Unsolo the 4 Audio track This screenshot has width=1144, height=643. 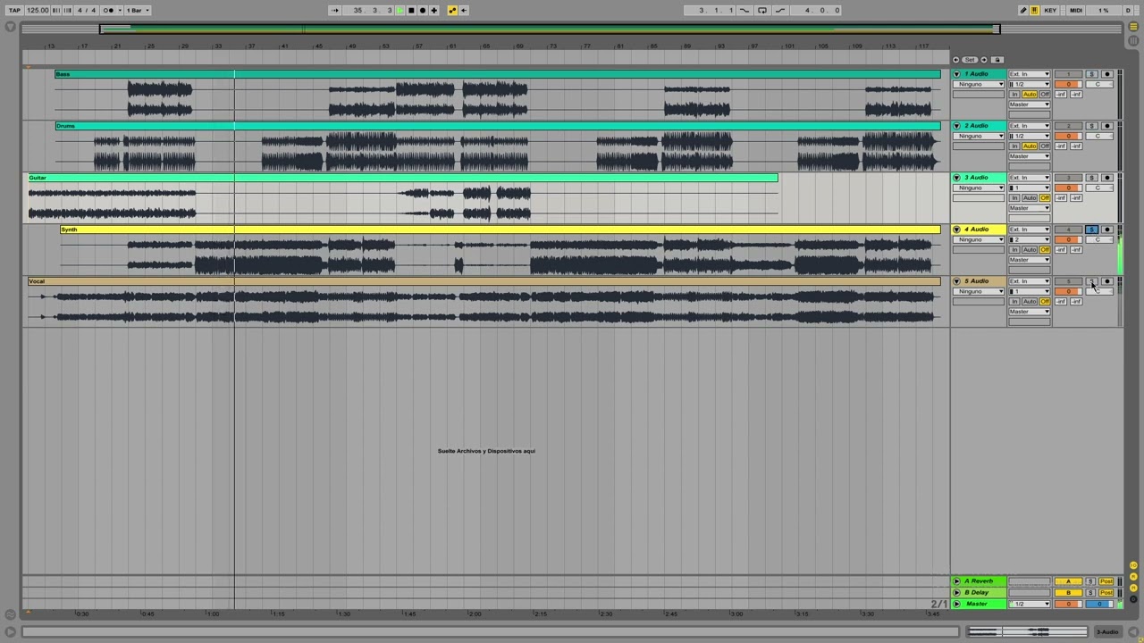[x=1091, y=230]
